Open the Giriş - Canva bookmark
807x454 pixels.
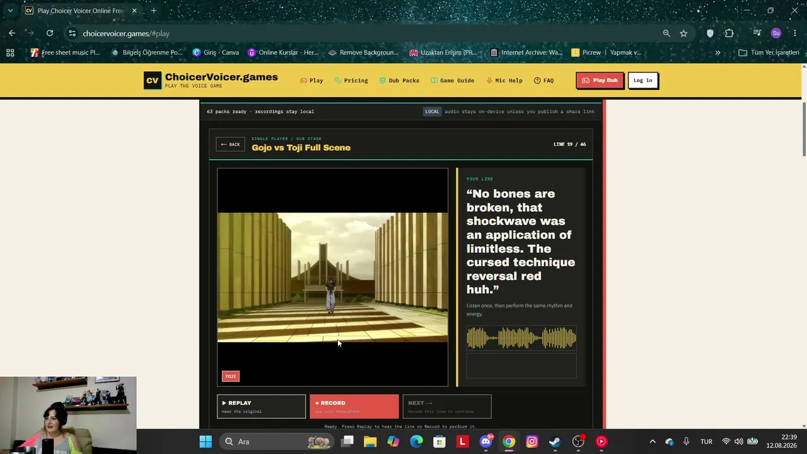216,52
